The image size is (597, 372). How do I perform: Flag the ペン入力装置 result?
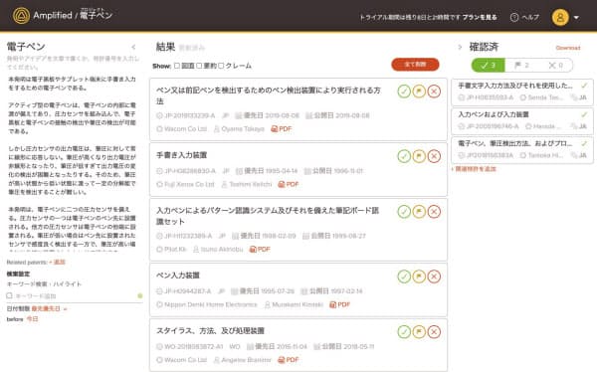419,277
